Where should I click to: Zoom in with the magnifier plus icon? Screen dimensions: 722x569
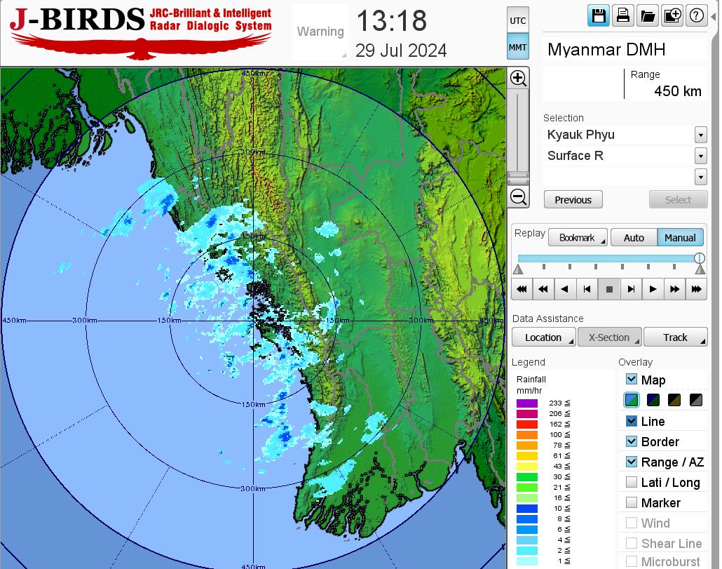click(519, 78)
